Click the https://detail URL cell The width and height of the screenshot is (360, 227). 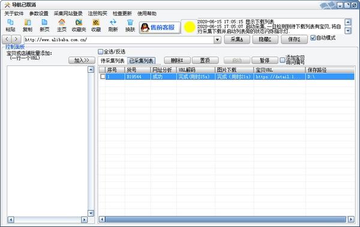280,77
